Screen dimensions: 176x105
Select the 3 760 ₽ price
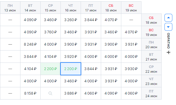51,32
